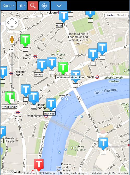Open the red toilet marker near Westminster
130x175 pixels.
[39, 165]
